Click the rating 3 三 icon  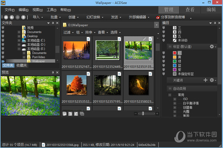[175, 28]
